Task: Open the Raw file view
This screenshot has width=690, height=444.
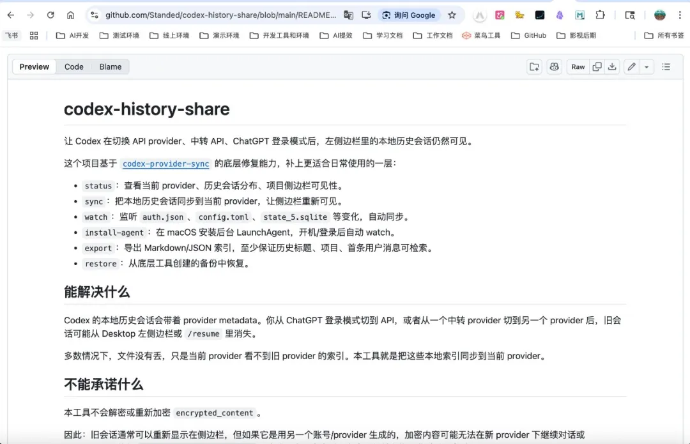Action: coord(578,67)
